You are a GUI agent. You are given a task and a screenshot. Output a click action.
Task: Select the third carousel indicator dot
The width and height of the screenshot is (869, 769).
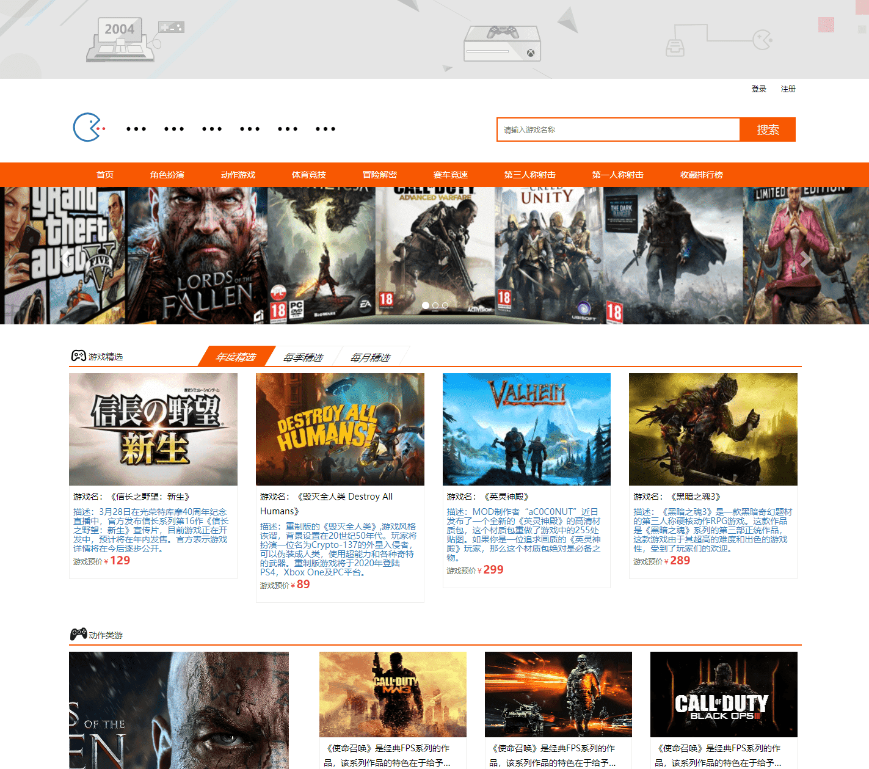445,305
